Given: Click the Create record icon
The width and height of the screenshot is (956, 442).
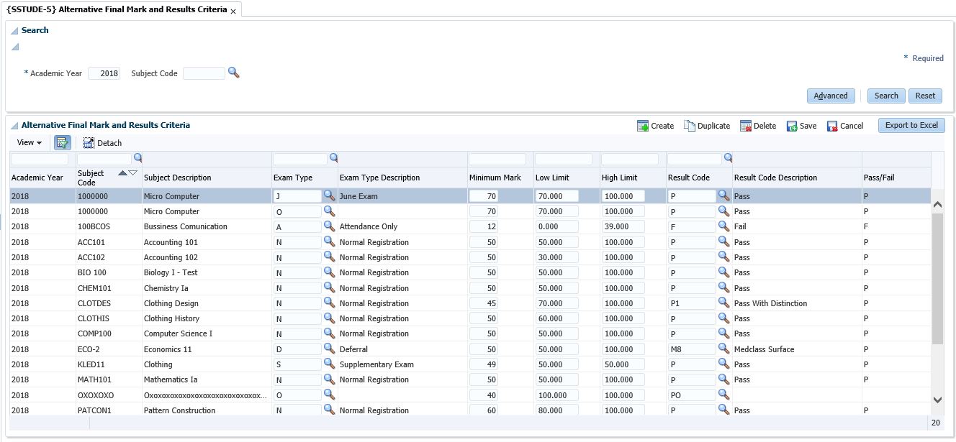Looking at the screenshot, I should pos(643,126).
